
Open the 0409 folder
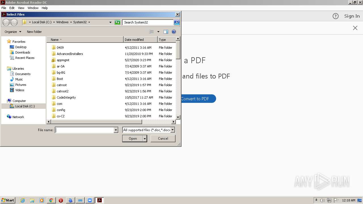(60, 48)
